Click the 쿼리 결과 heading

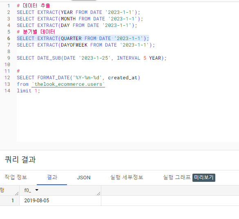point(20,159)
